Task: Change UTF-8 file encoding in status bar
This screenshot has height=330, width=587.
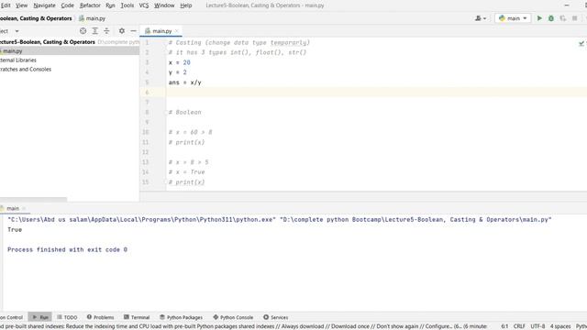Action: click(537, 326)
